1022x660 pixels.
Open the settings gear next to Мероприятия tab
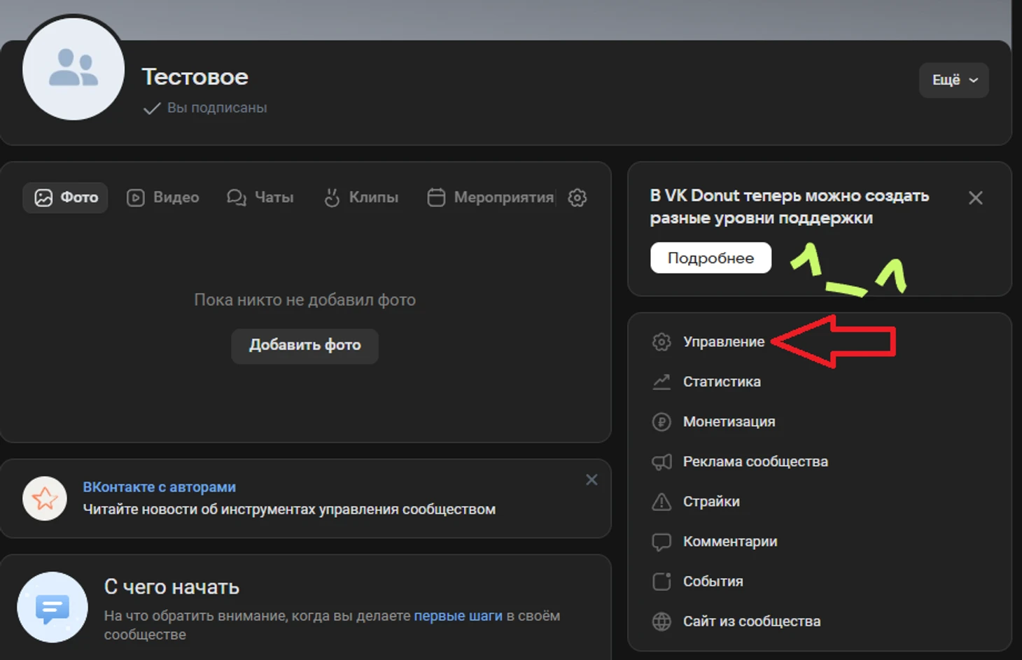click(x=577, y=197)
